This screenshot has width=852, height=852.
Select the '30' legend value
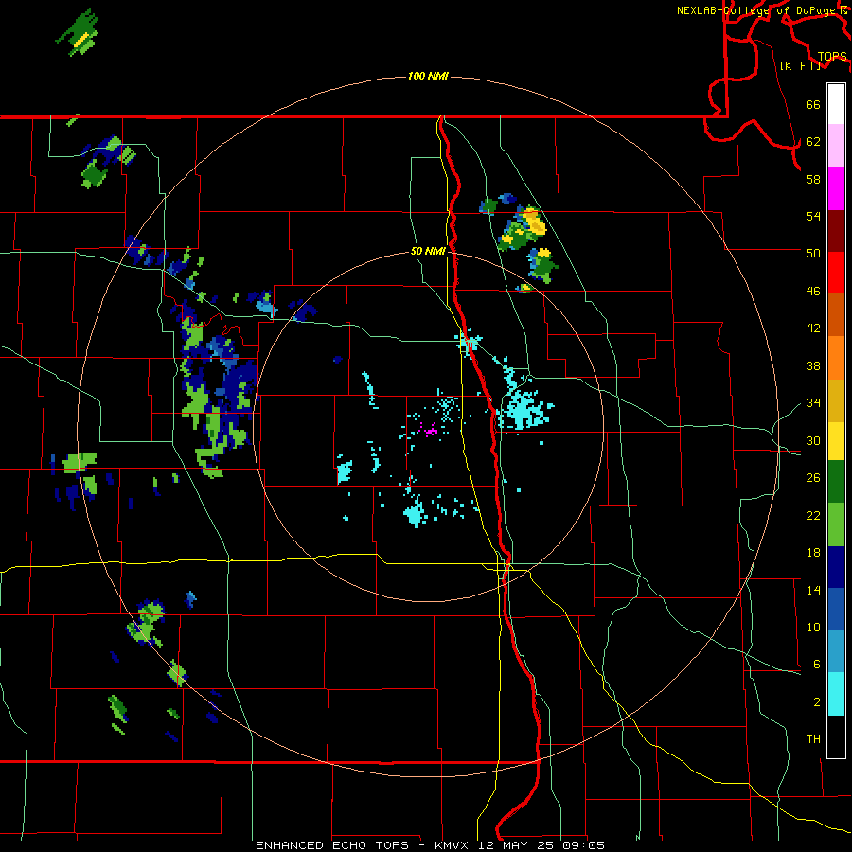(x=813, y=440)
